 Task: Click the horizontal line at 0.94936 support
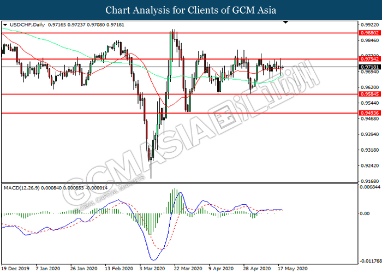pos(180,113)
